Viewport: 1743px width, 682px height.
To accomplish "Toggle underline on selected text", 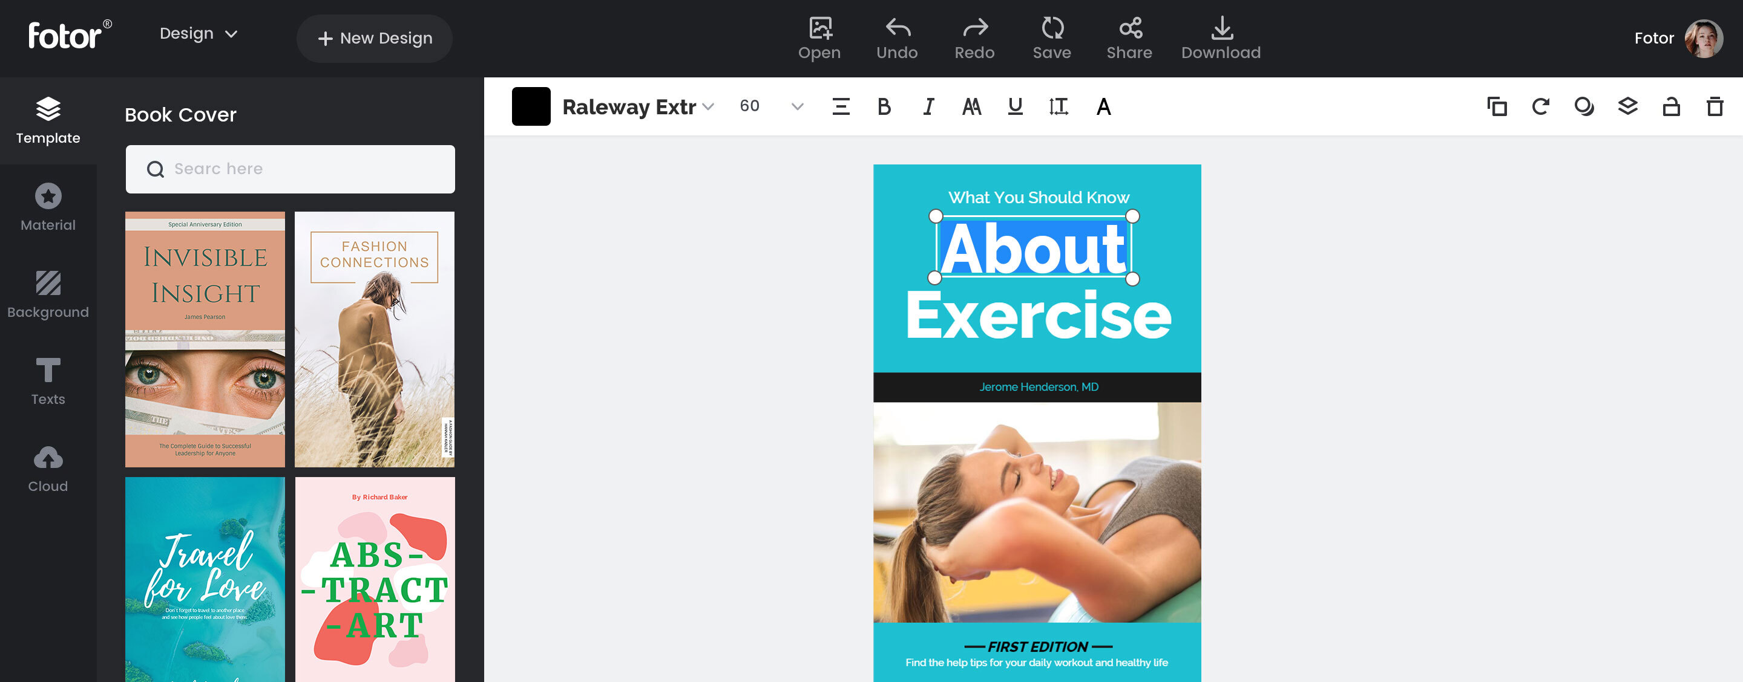I will 1014,107.
